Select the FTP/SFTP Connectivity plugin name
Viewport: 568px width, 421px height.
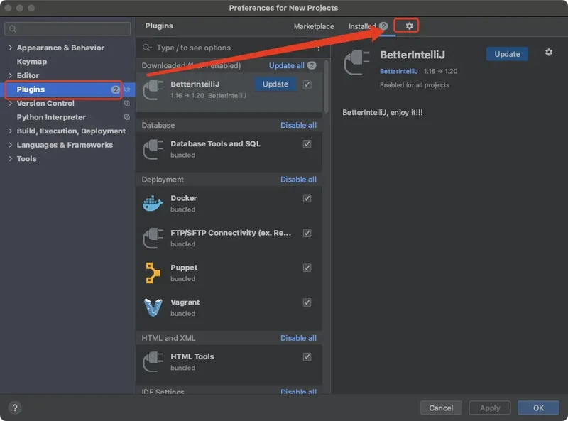point(231,233)
